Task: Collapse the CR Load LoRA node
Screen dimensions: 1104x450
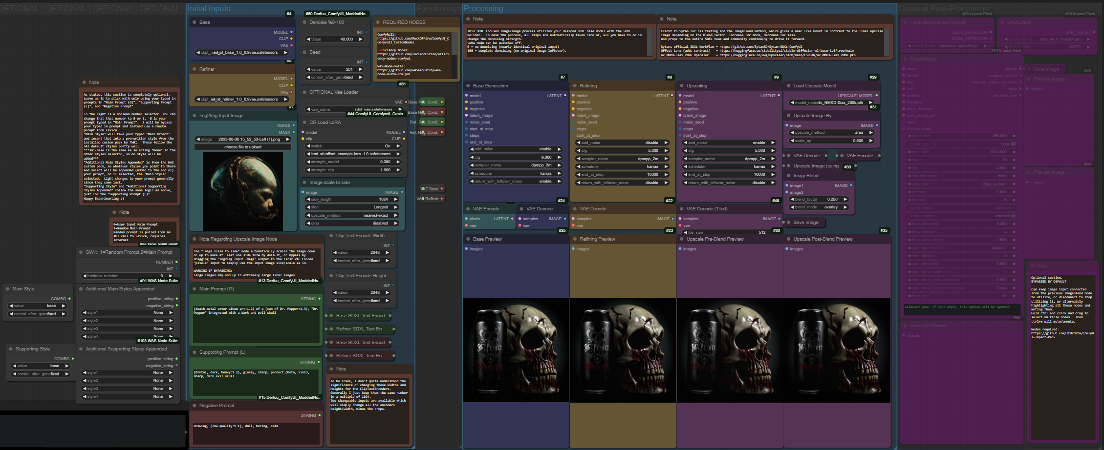Action: pos(304,123)
